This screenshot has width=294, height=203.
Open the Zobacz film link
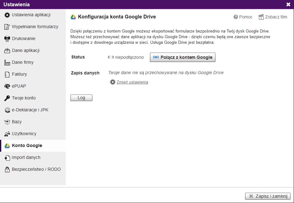pyautogui.click(x=276, y=17)
